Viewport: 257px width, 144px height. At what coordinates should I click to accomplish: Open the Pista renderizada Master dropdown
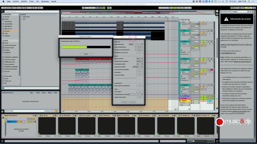(136, 44)
